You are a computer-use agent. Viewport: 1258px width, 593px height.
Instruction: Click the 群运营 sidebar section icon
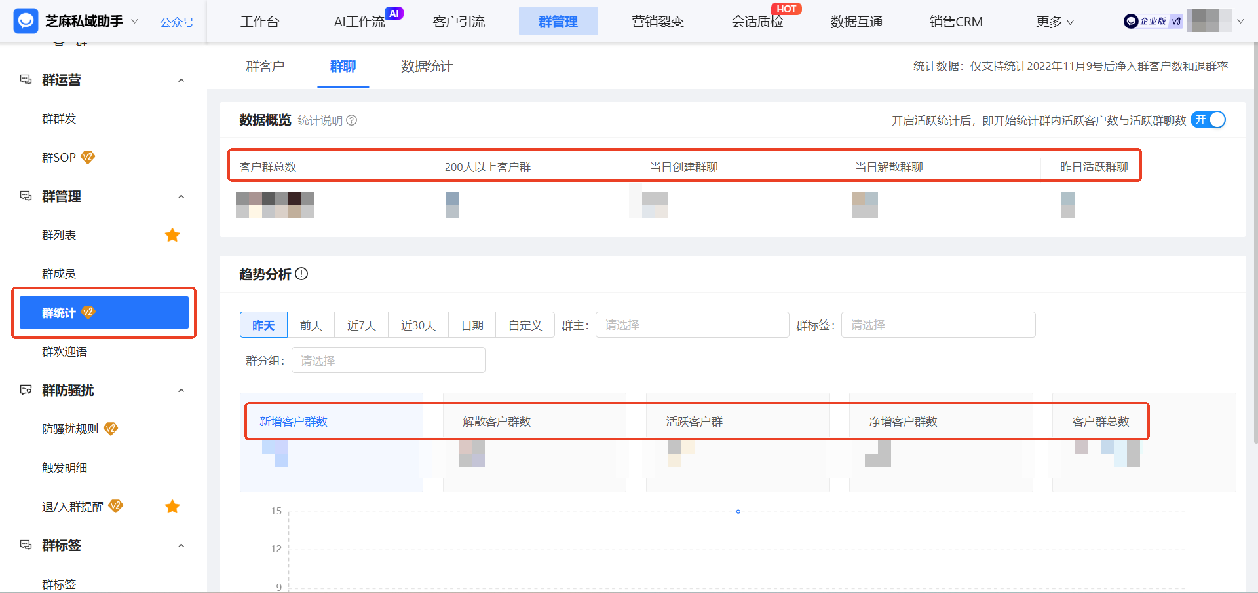tap(26, 79)
